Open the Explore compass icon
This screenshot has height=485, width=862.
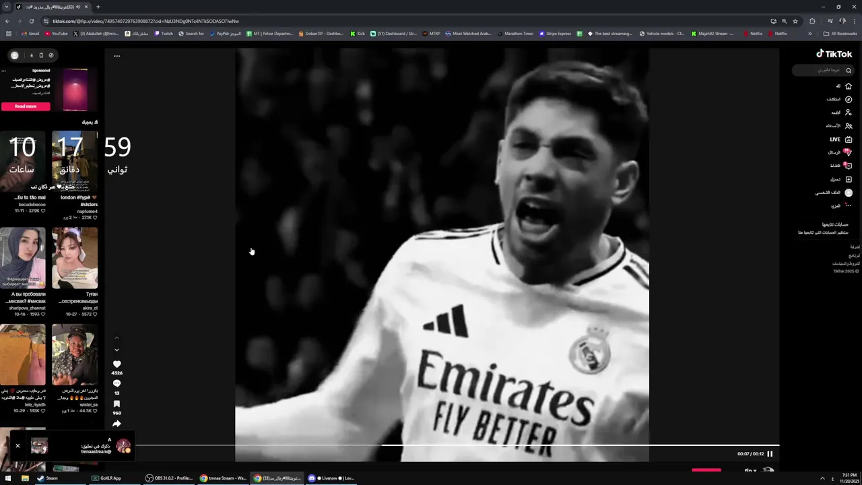pyautogui.click(x=849, y=99)
